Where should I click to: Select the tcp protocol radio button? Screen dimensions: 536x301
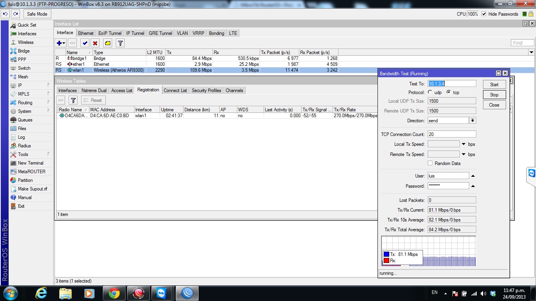coord(449,92)
